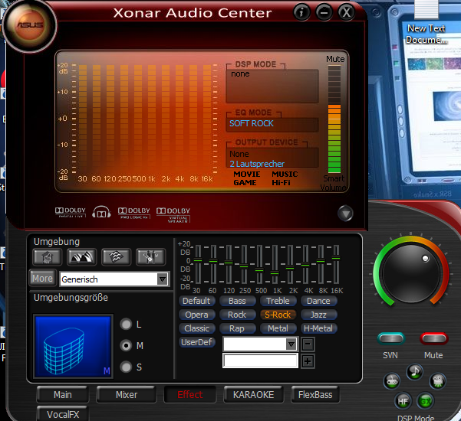Switch to the FlexBass tab
This screenshot has height=421, width=461.
click(315, 395)
